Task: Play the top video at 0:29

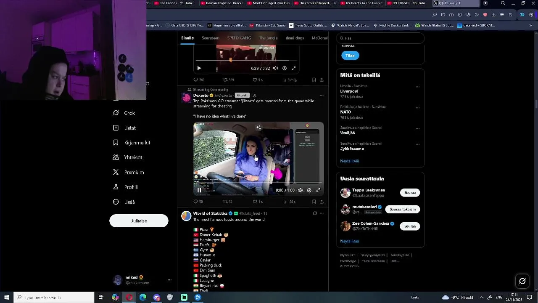Action: (x=199, y=68)
